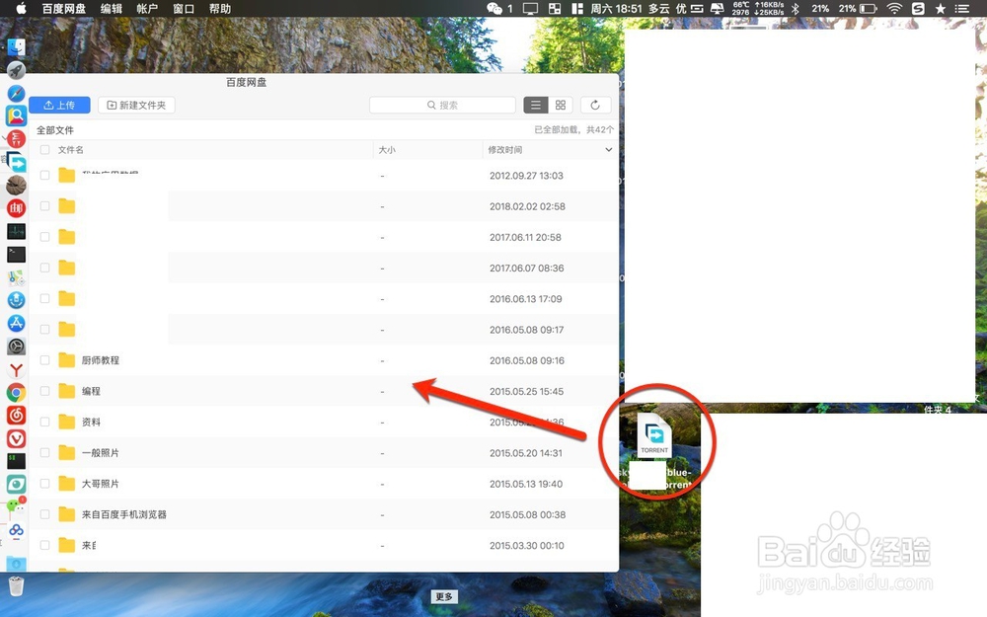The image size is (987, 617).
Task: Select the 资料 folder name
Action: [91, 422]
